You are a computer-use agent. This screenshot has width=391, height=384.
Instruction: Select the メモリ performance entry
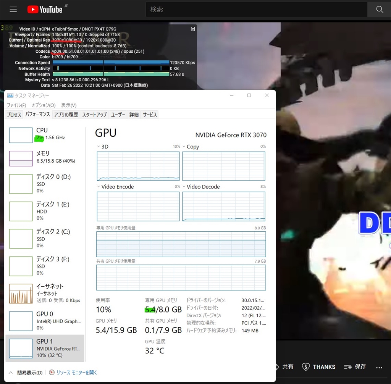45,158
